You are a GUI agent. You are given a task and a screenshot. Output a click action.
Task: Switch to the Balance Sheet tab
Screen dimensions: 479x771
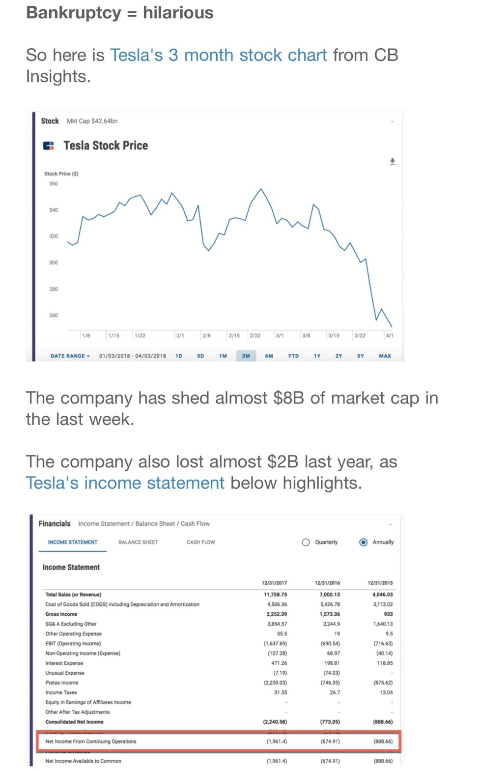point(138,542)
